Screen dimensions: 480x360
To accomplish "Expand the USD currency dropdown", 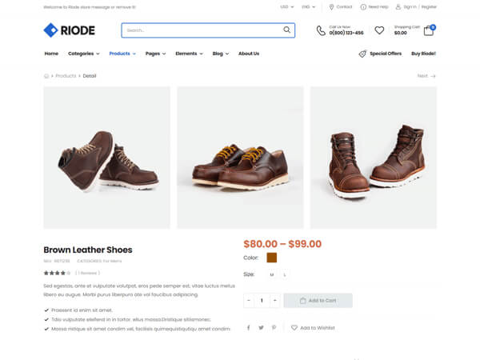I will 287,6.
